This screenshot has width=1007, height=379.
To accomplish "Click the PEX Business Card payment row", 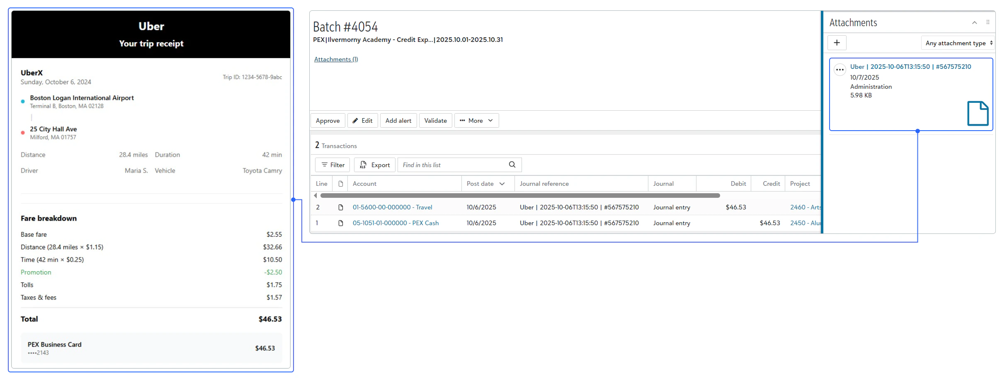I will click(151, 348).
